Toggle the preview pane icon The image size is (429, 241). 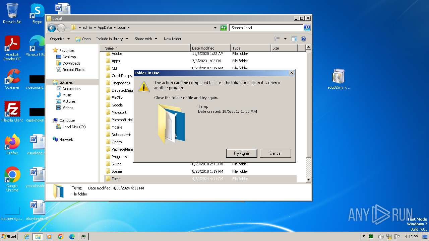(294, 39)
